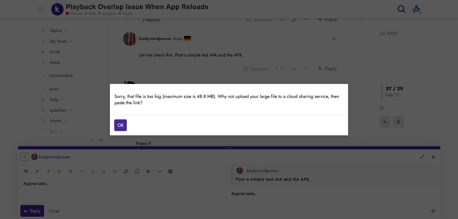
Task: Open the emoji picker in composer toolbar
Action: [x=137, y=171]
